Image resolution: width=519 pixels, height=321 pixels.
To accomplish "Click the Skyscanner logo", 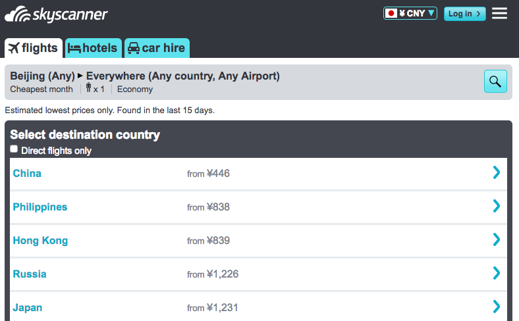I will pyautogui.click(x=56, y=14).
